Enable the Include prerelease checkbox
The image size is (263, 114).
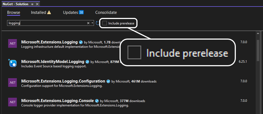pyautogui.click(x=105, y=23)
